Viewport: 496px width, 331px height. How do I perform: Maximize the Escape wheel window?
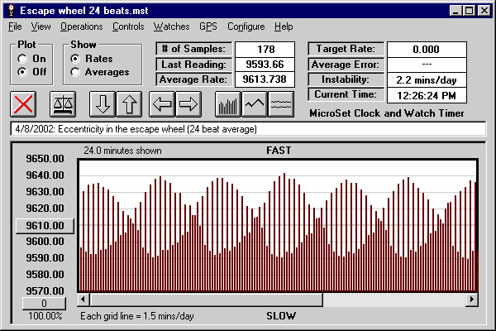coord(469,11)
